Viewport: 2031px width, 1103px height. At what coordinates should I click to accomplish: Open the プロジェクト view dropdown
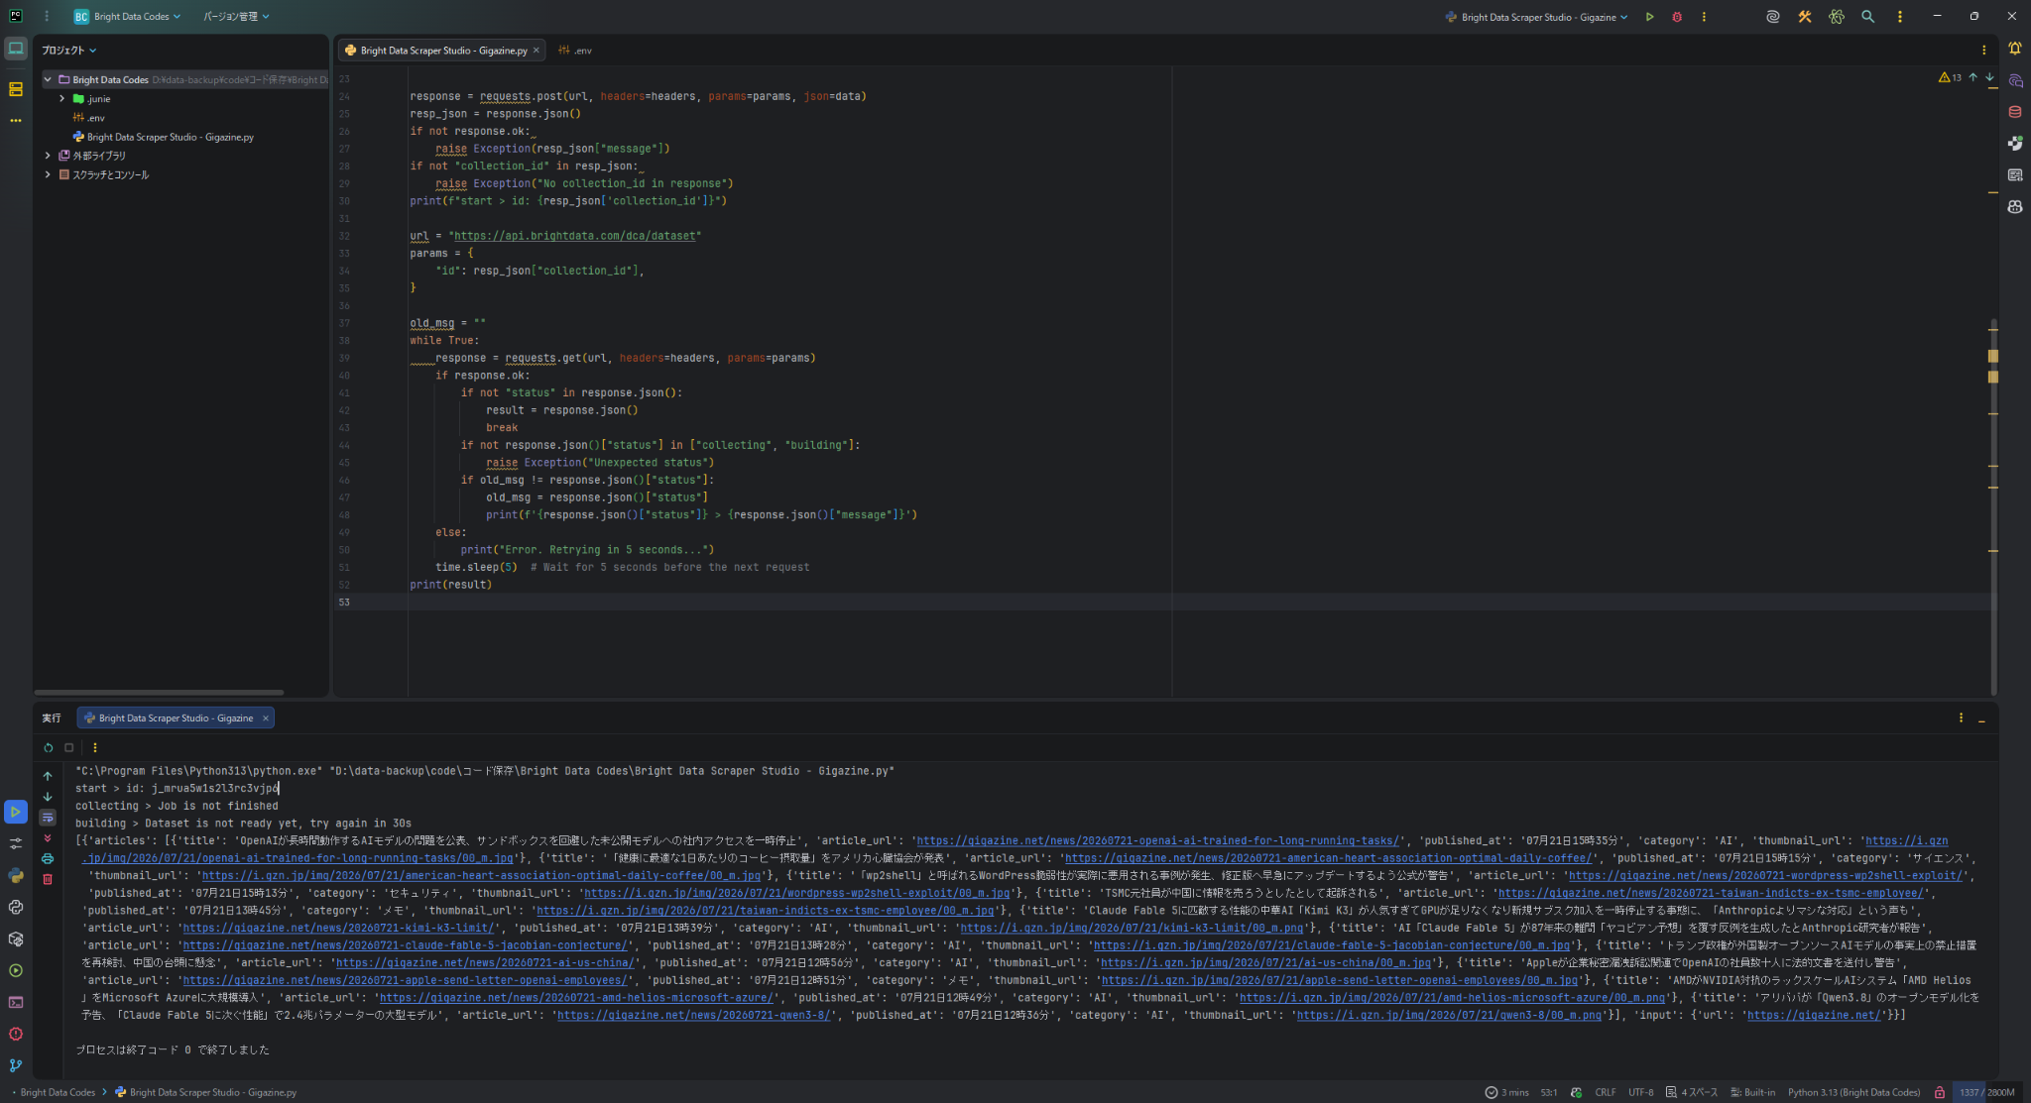pos(69,50)
